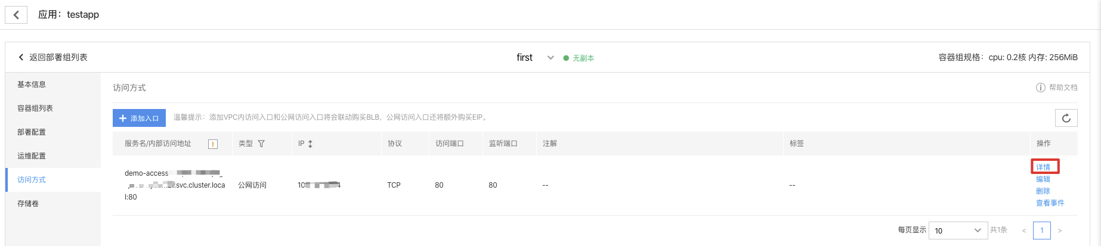
Task: Click 删除 for the access entry
Action: pyautogui.click(x=1043, y=191)
